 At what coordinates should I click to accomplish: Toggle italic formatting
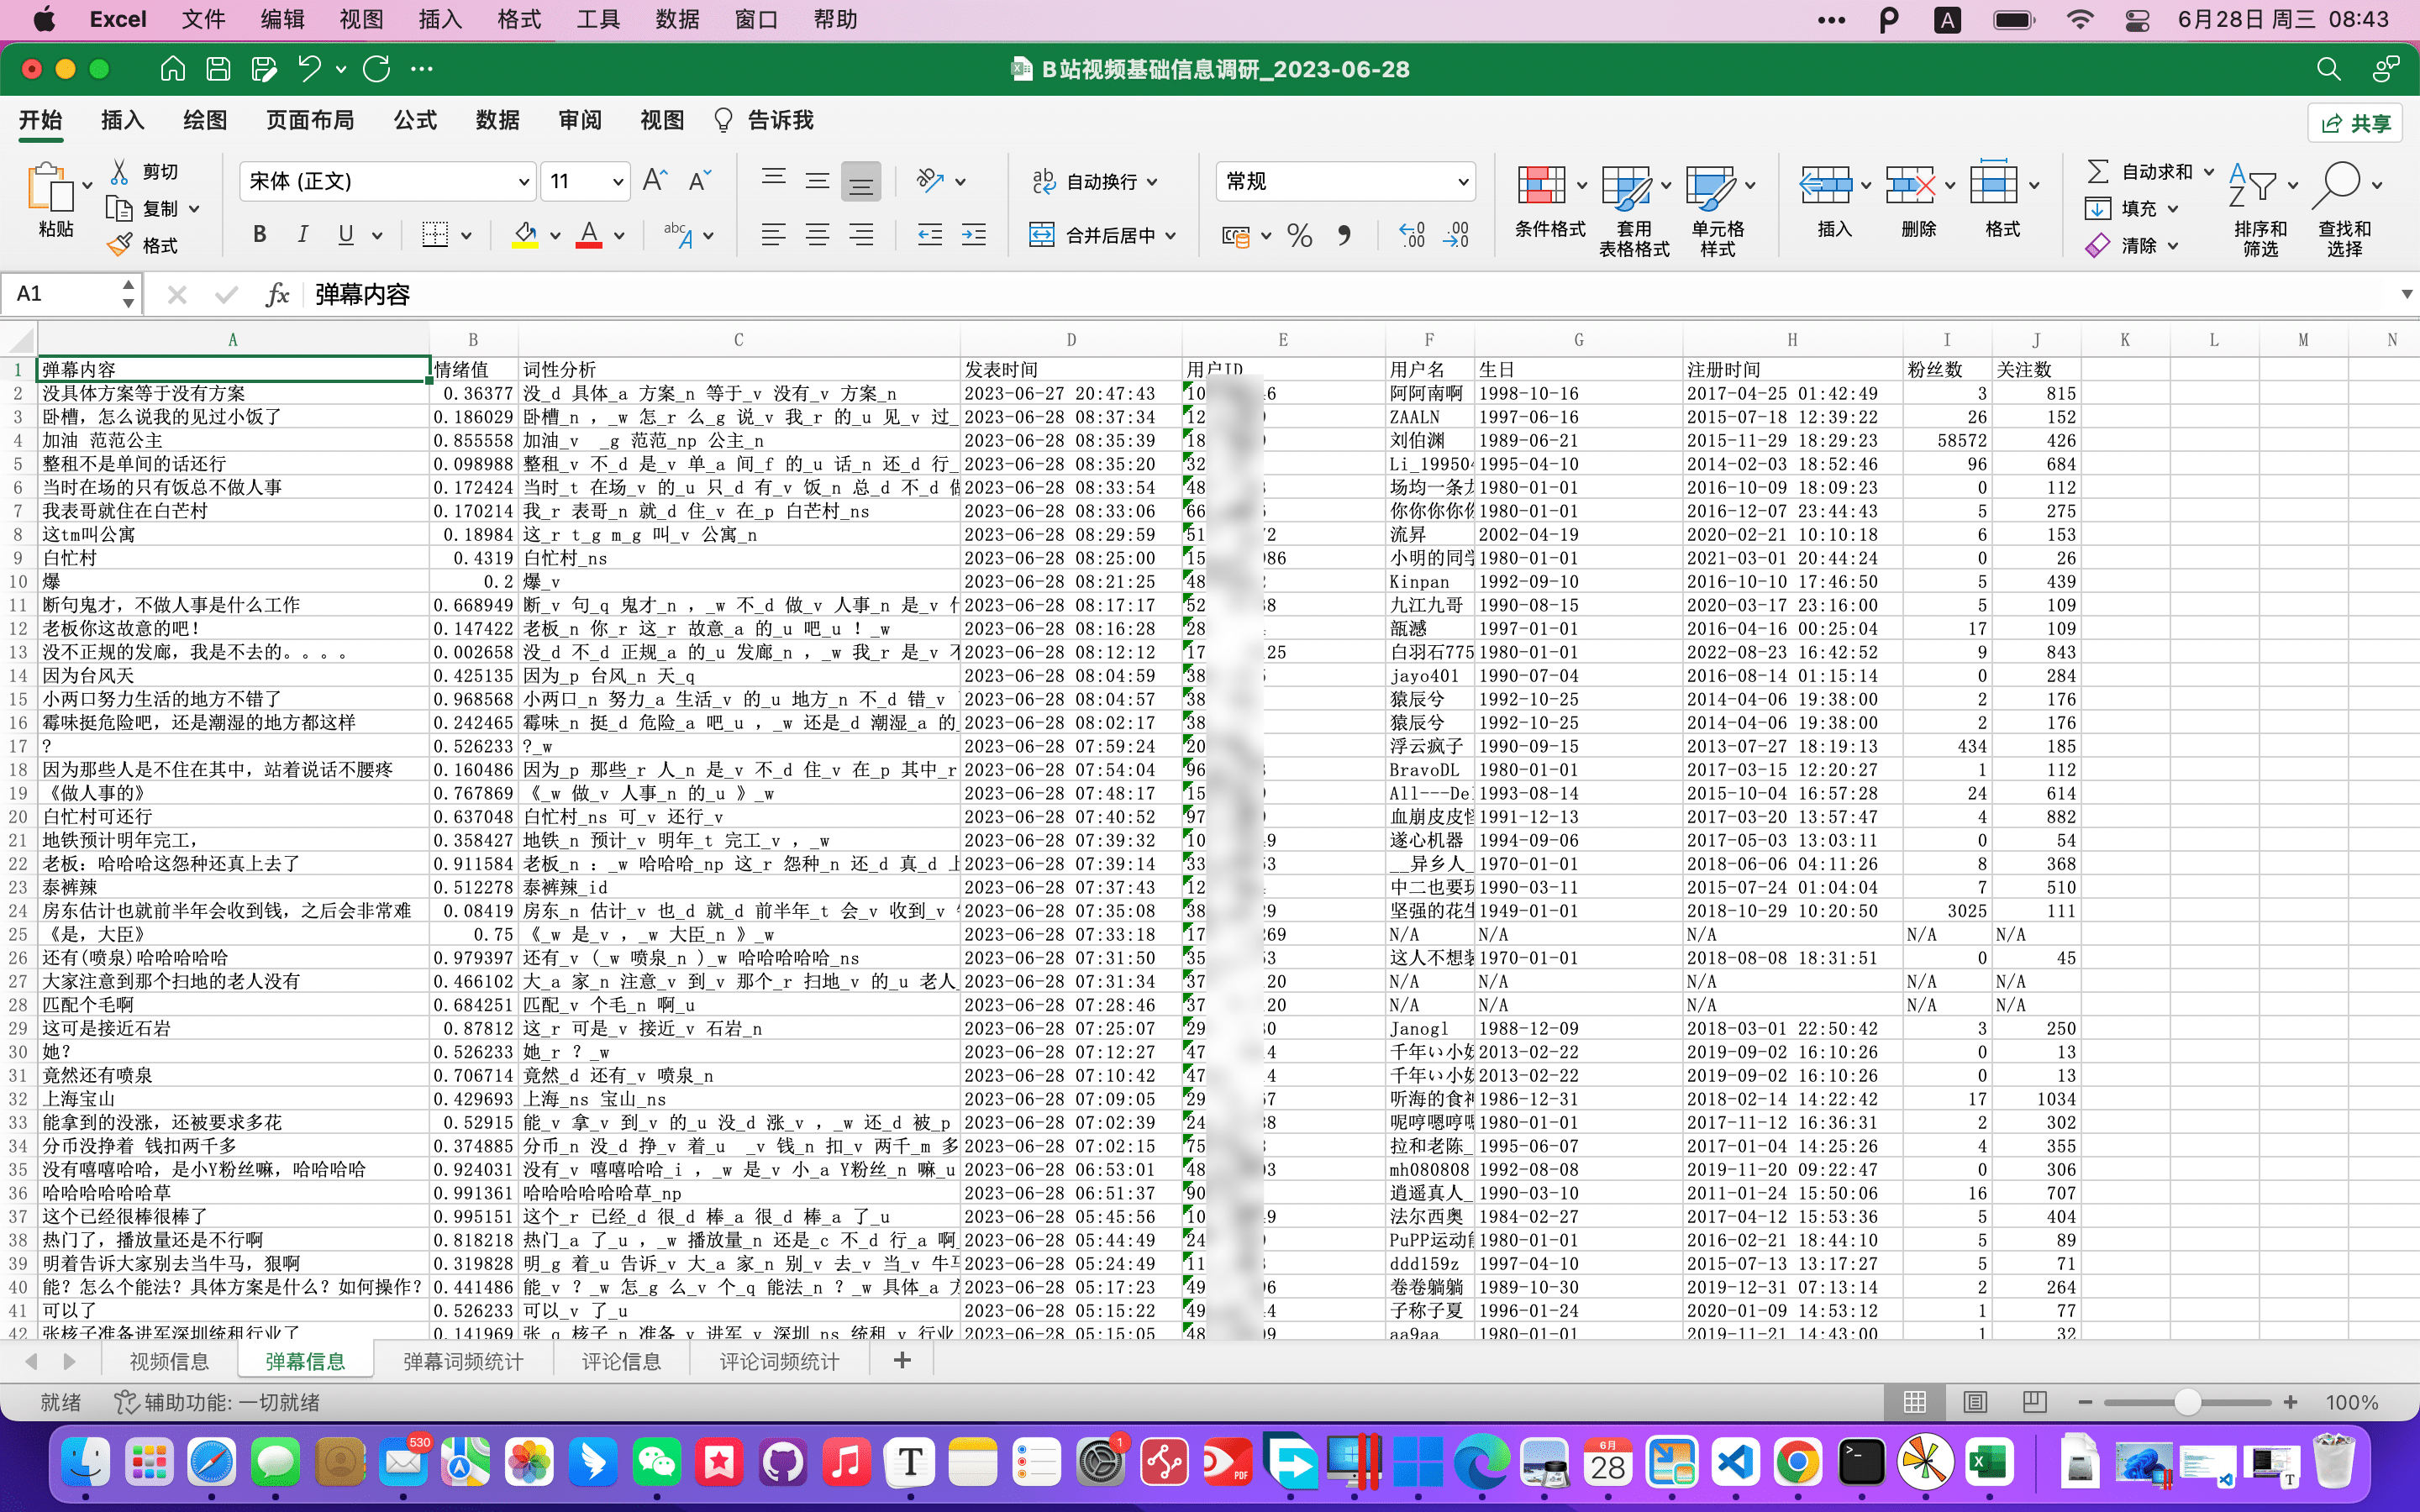coord(302,235)
